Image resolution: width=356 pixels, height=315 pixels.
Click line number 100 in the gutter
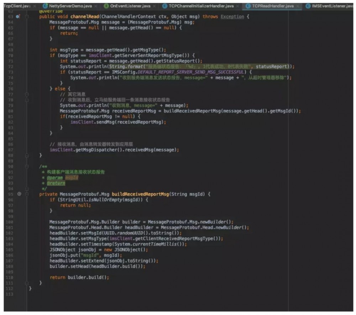(10, 222)
